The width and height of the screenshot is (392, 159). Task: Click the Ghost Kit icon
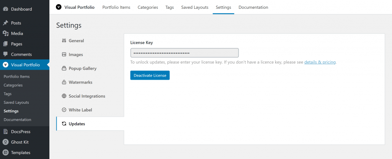point(5,142)
